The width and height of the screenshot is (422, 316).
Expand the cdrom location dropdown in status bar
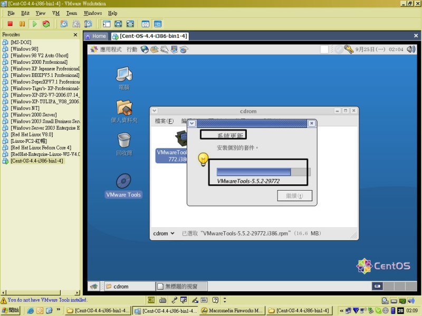[x=164, y=233]
